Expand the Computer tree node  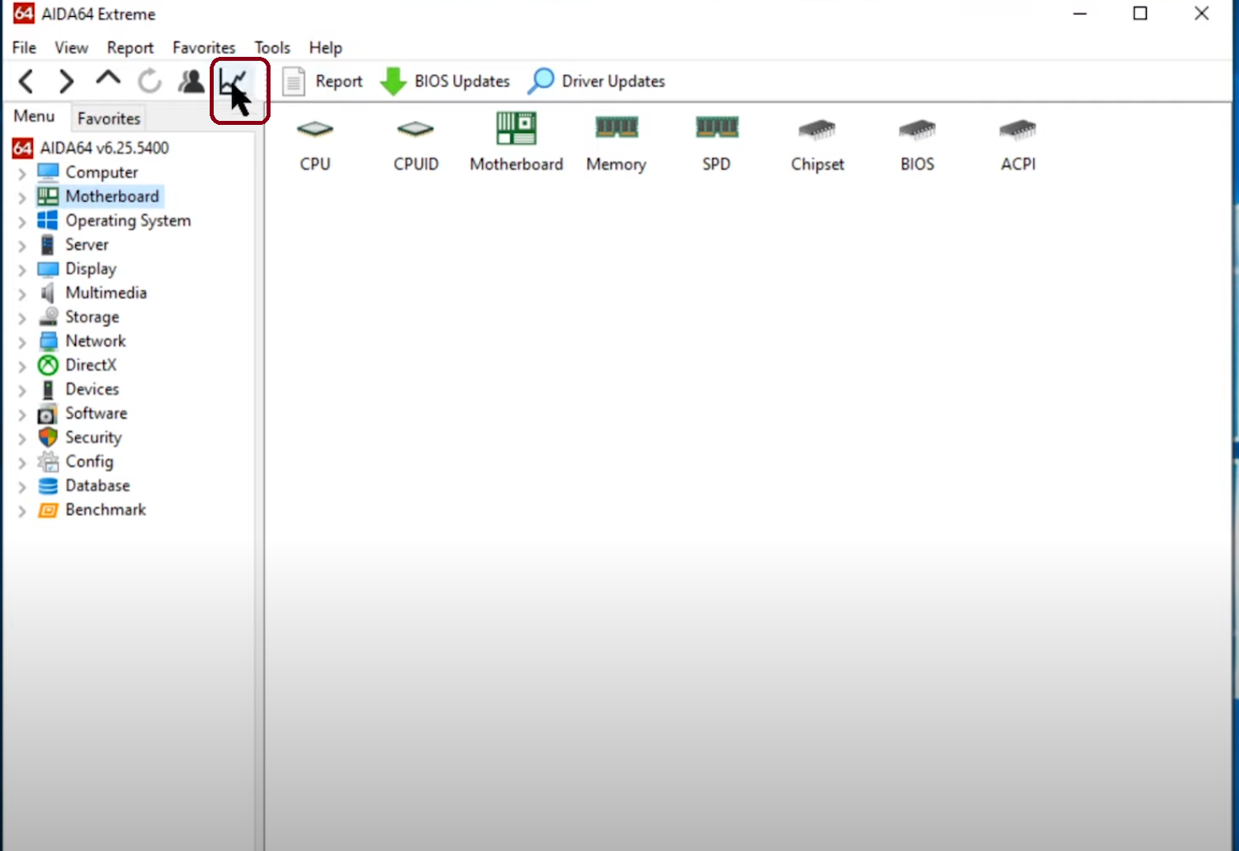22,174
